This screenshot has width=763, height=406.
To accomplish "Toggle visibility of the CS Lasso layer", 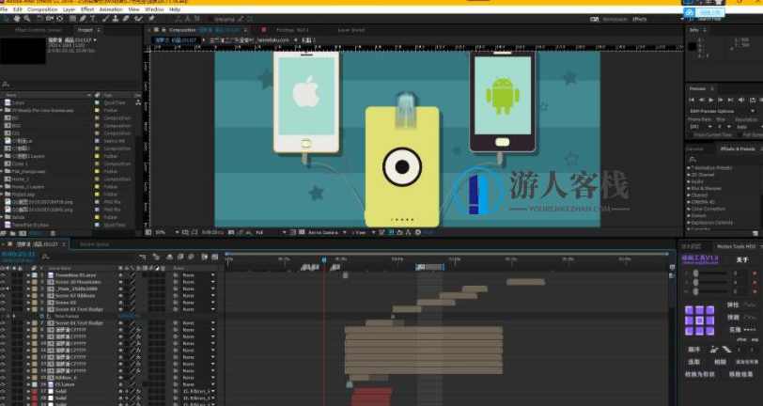I will [4, 383].
